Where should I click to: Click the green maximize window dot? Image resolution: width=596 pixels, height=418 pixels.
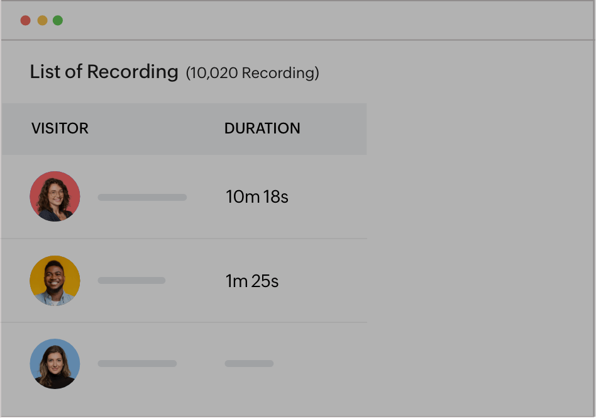click(58, 20)
